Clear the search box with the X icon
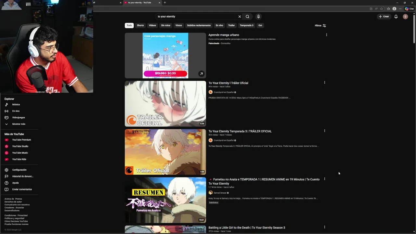The image size is (416, 234). [240, 17]
